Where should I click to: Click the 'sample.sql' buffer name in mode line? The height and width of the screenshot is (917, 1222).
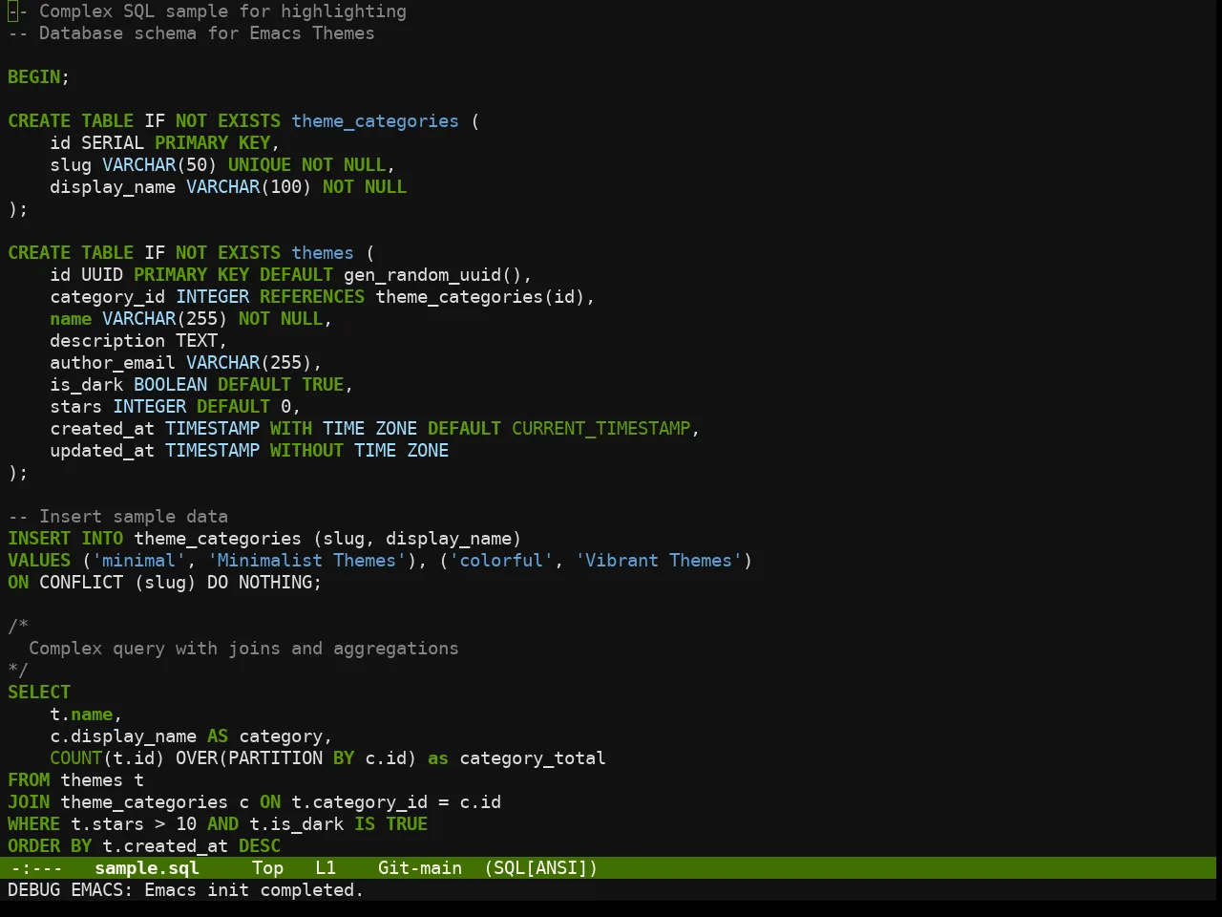click(x=147, y=868)
